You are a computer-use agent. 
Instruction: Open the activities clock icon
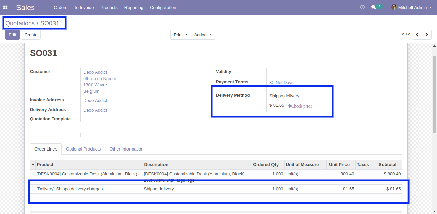(362, 7)
